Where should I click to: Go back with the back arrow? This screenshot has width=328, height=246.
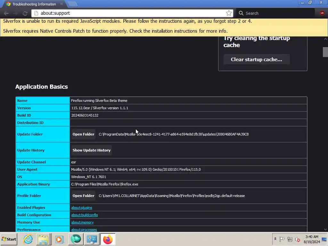[x=6, y=13]
